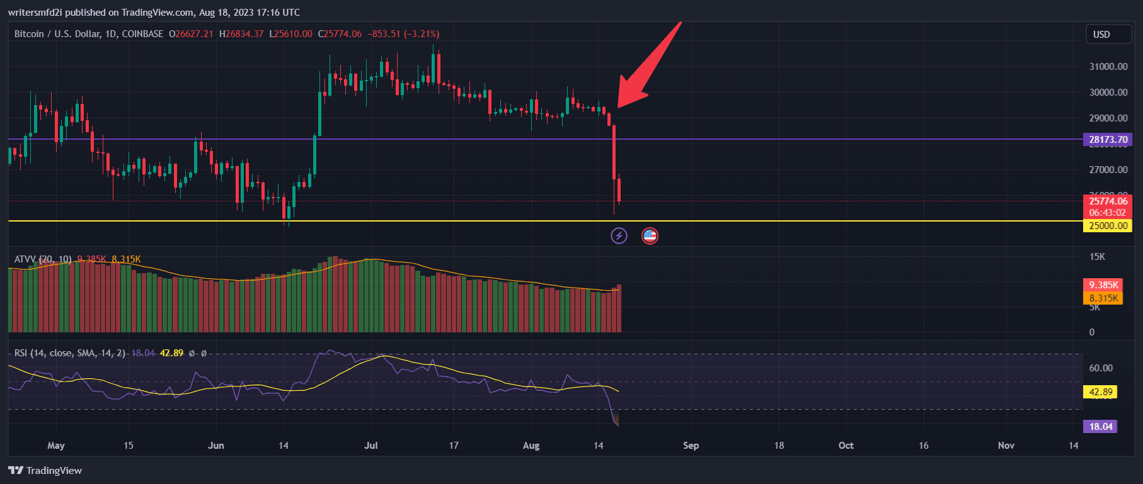Click the Sep label on time axis
The image size is (1143, 484).
(691, 446)
